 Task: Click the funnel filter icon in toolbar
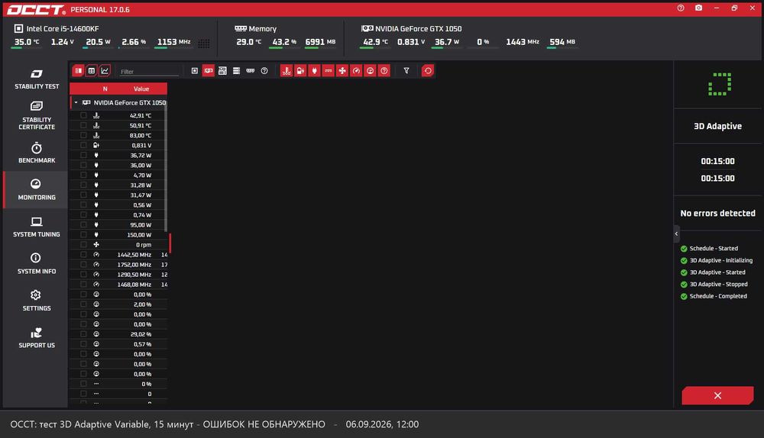pos(406,71)
